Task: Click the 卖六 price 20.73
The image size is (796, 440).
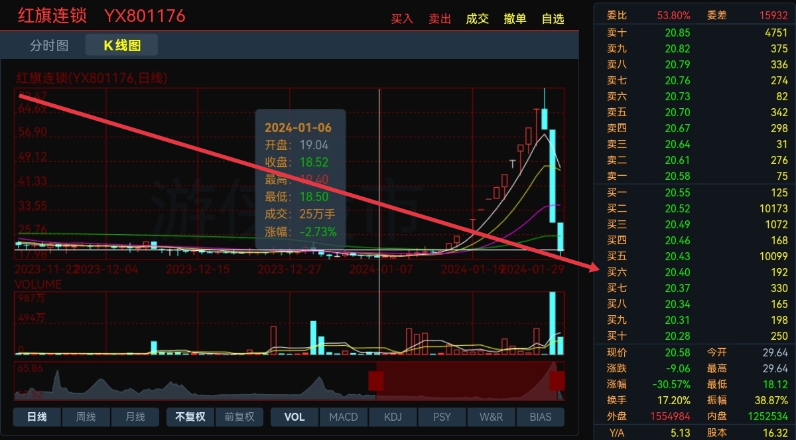Action: pyautogui.click(x=677, y=96)
